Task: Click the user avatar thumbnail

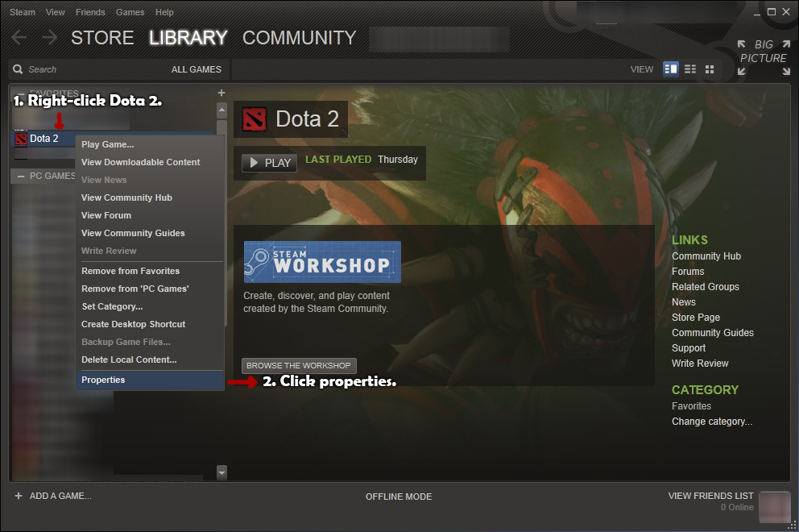Action: pyautogui.click(x=775, y=506)
